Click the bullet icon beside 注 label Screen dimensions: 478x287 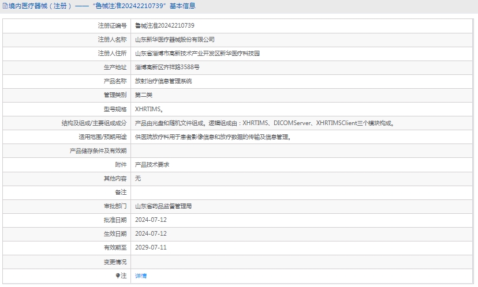tap(118, 276)
